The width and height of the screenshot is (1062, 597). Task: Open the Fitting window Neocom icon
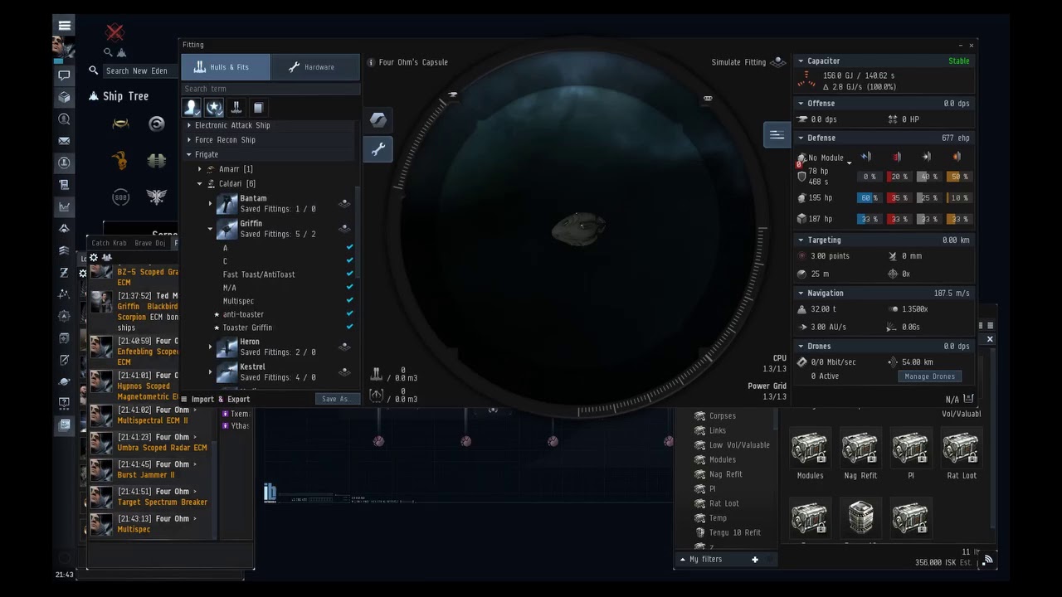64,163
